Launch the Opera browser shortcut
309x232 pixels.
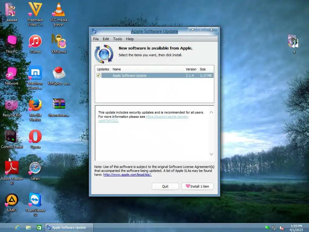click(35, 139)
